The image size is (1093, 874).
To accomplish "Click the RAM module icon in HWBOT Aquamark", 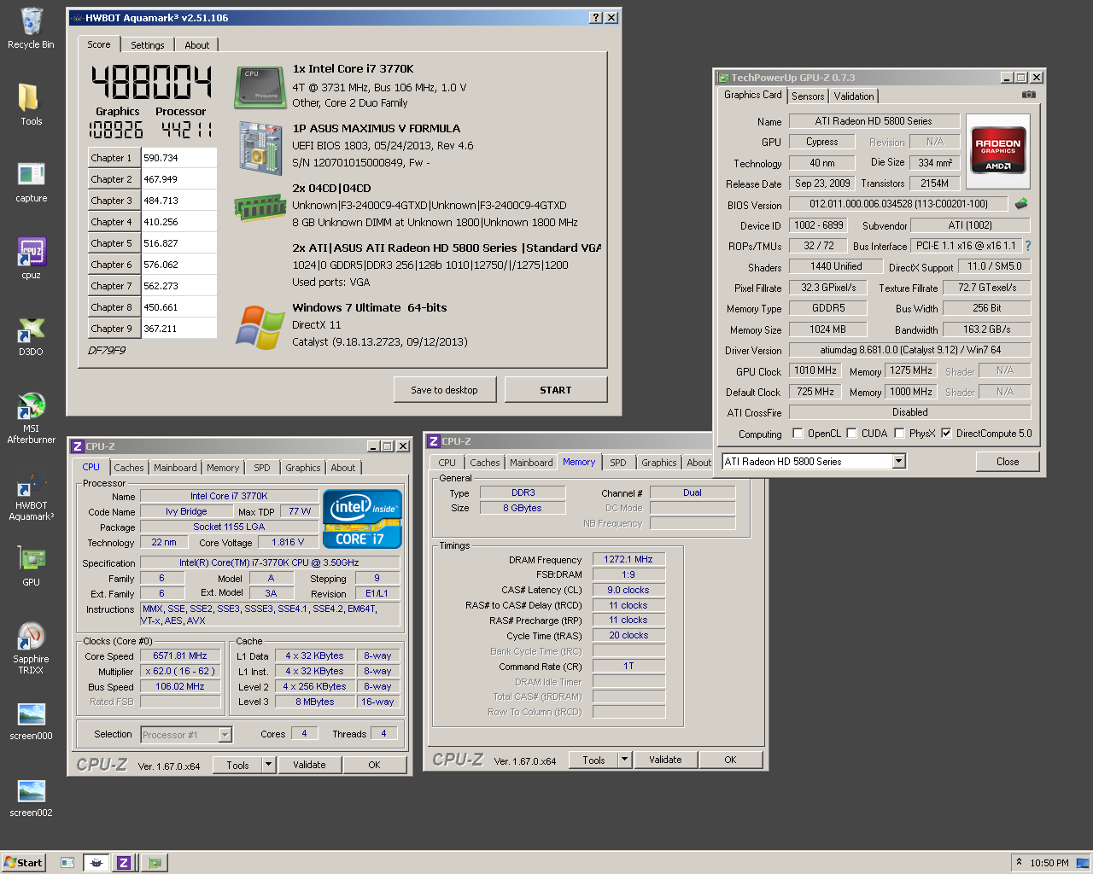I will pos(260,207).
